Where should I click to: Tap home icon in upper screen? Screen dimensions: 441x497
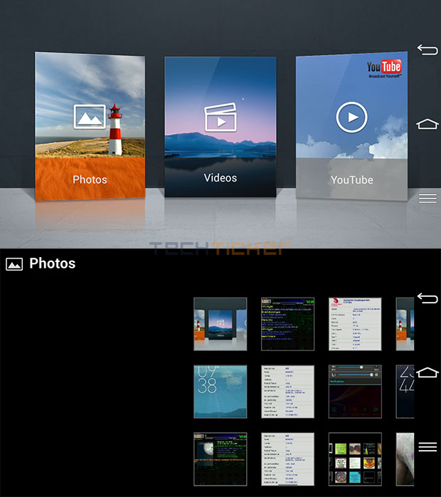tap(427, 124)
